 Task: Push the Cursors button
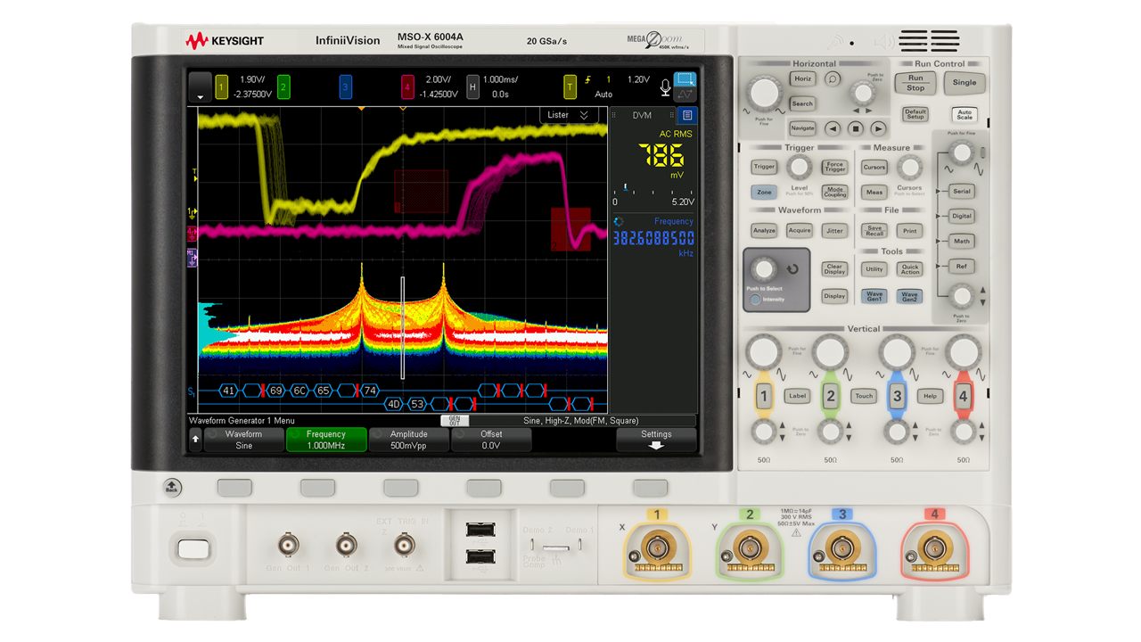point(874,167)
